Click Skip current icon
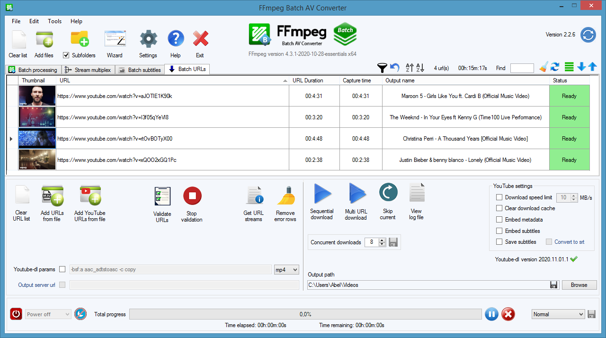606x338 pixels. tap(388, 193)
